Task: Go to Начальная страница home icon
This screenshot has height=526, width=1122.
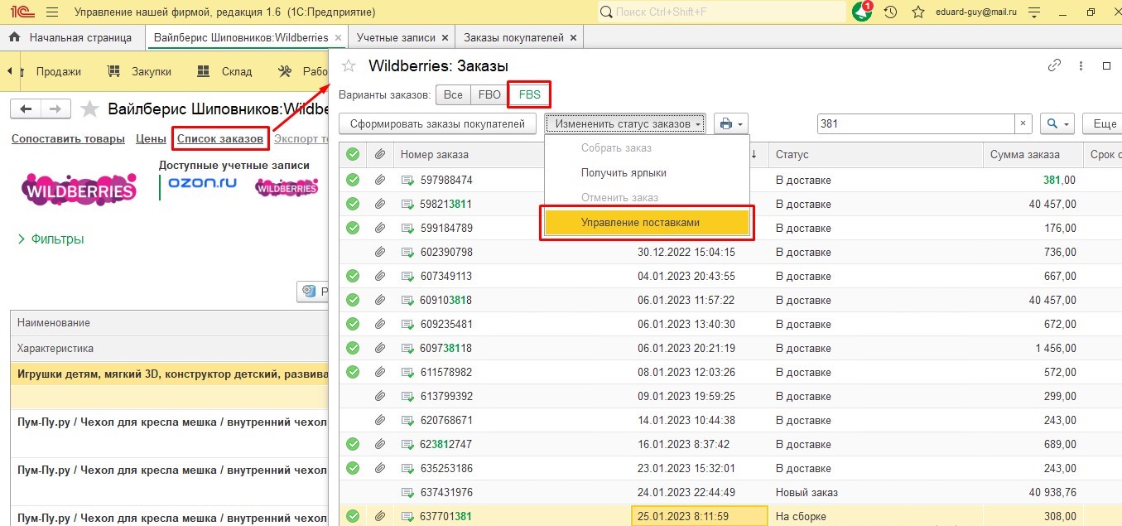Action: (14, 37)
